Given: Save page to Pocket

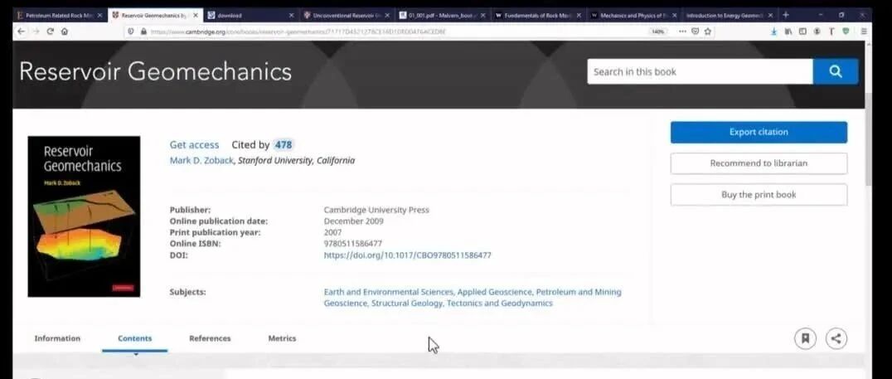Looking at the screenshot, I should tap(696, 32).
